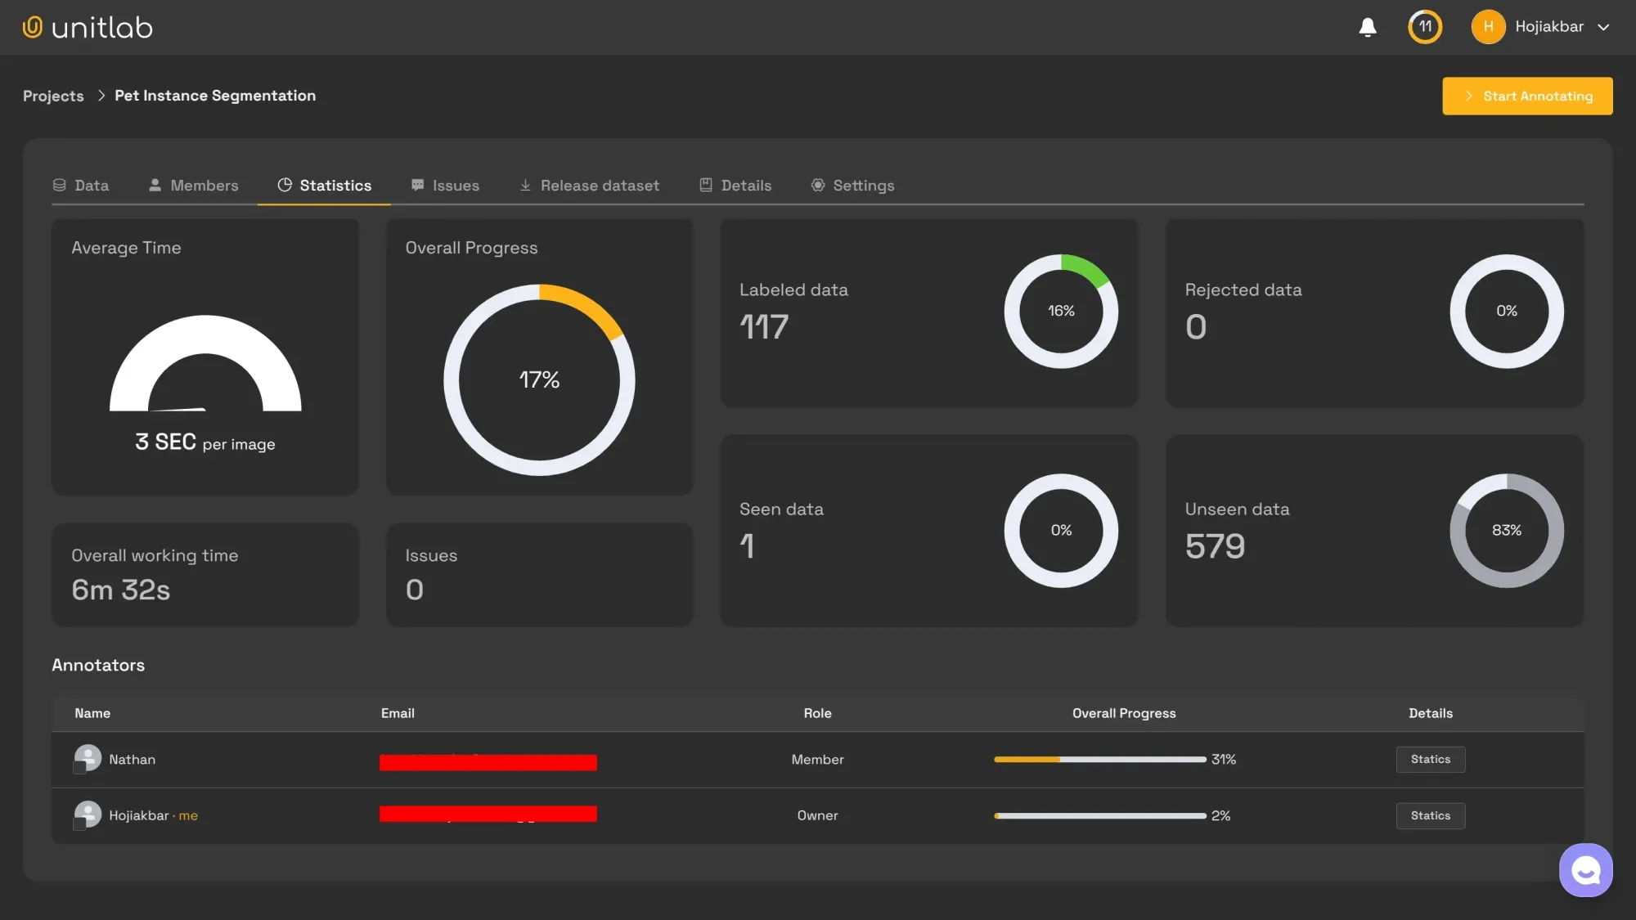Click the credits counter badge showing 11
This screenshot has width=1636, height=920.
click(x=1424, y=27)
